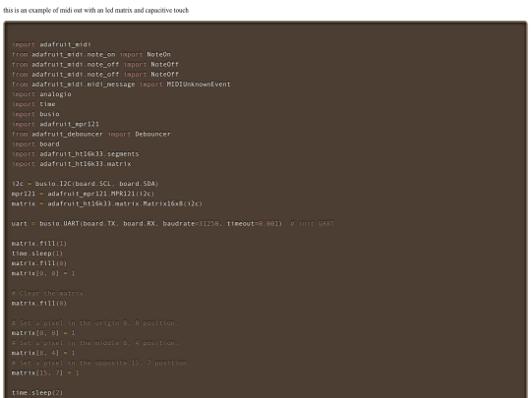This screenshot has height=398, width=531.
Task: Click 'busio.UART(board.TX' in the uart line
Action: pos(78,224)
